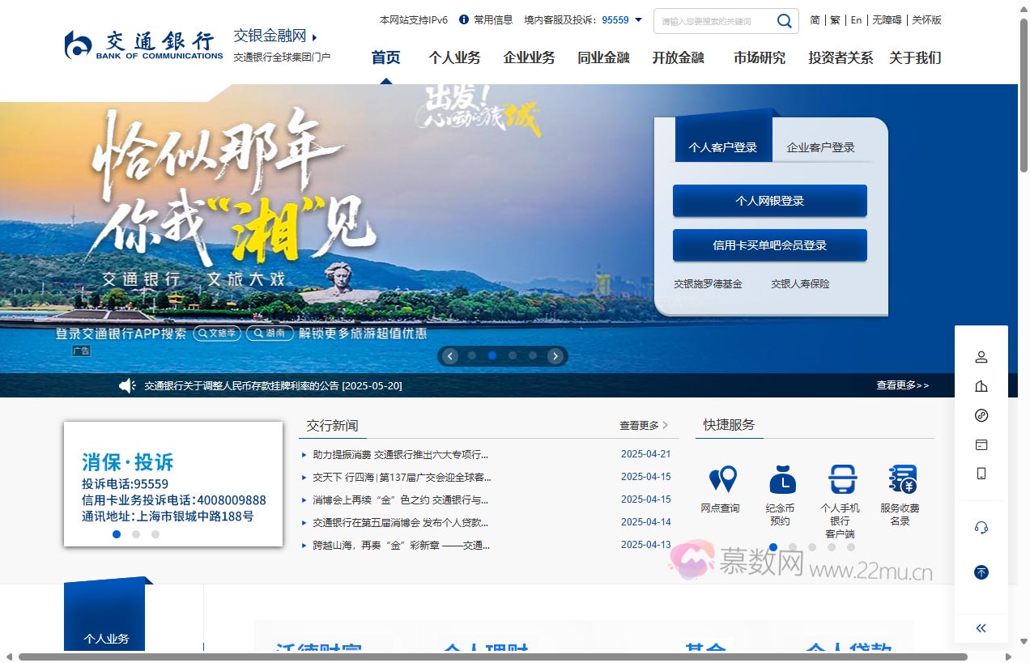Select the second dot under 消保·投诉 card
Screen dimensions: 1030x663
point(136,534)
